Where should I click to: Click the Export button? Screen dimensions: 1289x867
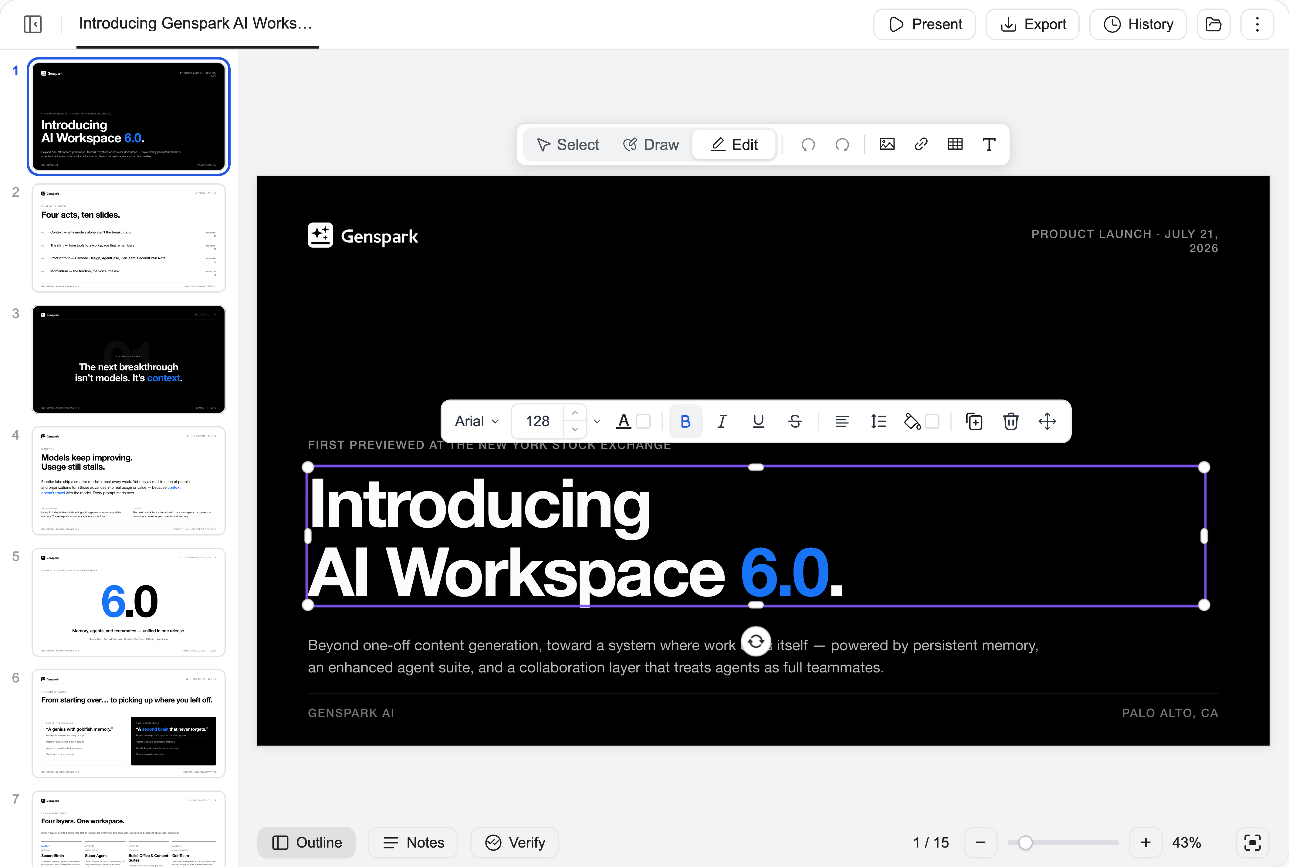coord(1033,24)
